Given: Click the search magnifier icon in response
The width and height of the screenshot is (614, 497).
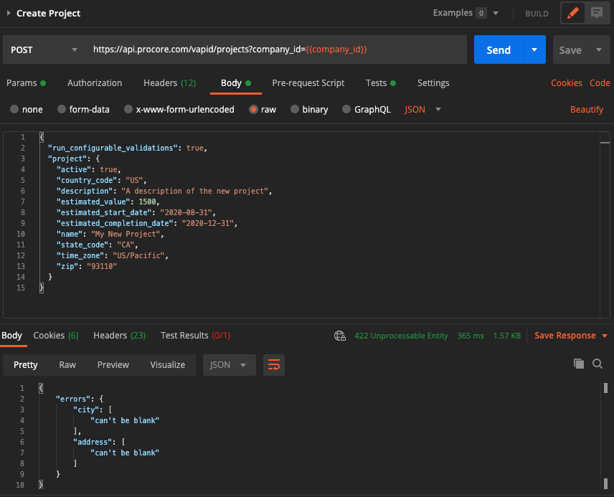Looking at the screenshot, I should click(598, 364).
